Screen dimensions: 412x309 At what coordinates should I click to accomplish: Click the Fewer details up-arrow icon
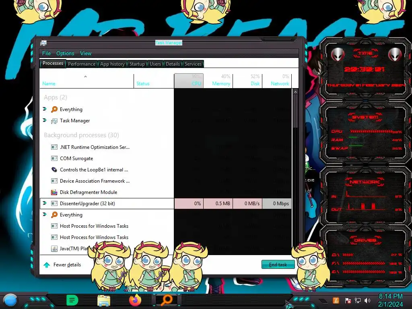point(47,265)
